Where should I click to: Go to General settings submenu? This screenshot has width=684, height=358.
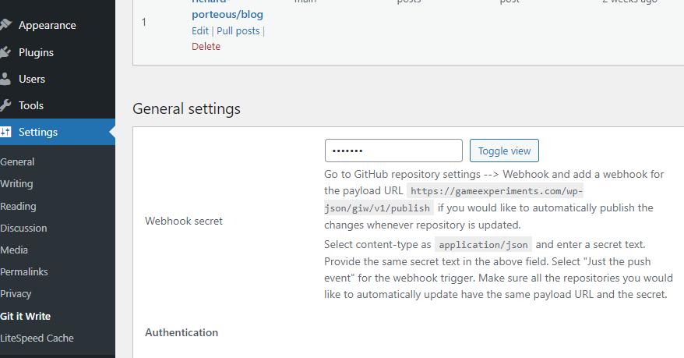tap(17, 162)
